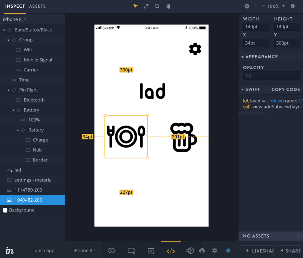
Task: Collapse the Bars/Status/Black layer group
Action: pyautogui.click(x=4, y=30)
